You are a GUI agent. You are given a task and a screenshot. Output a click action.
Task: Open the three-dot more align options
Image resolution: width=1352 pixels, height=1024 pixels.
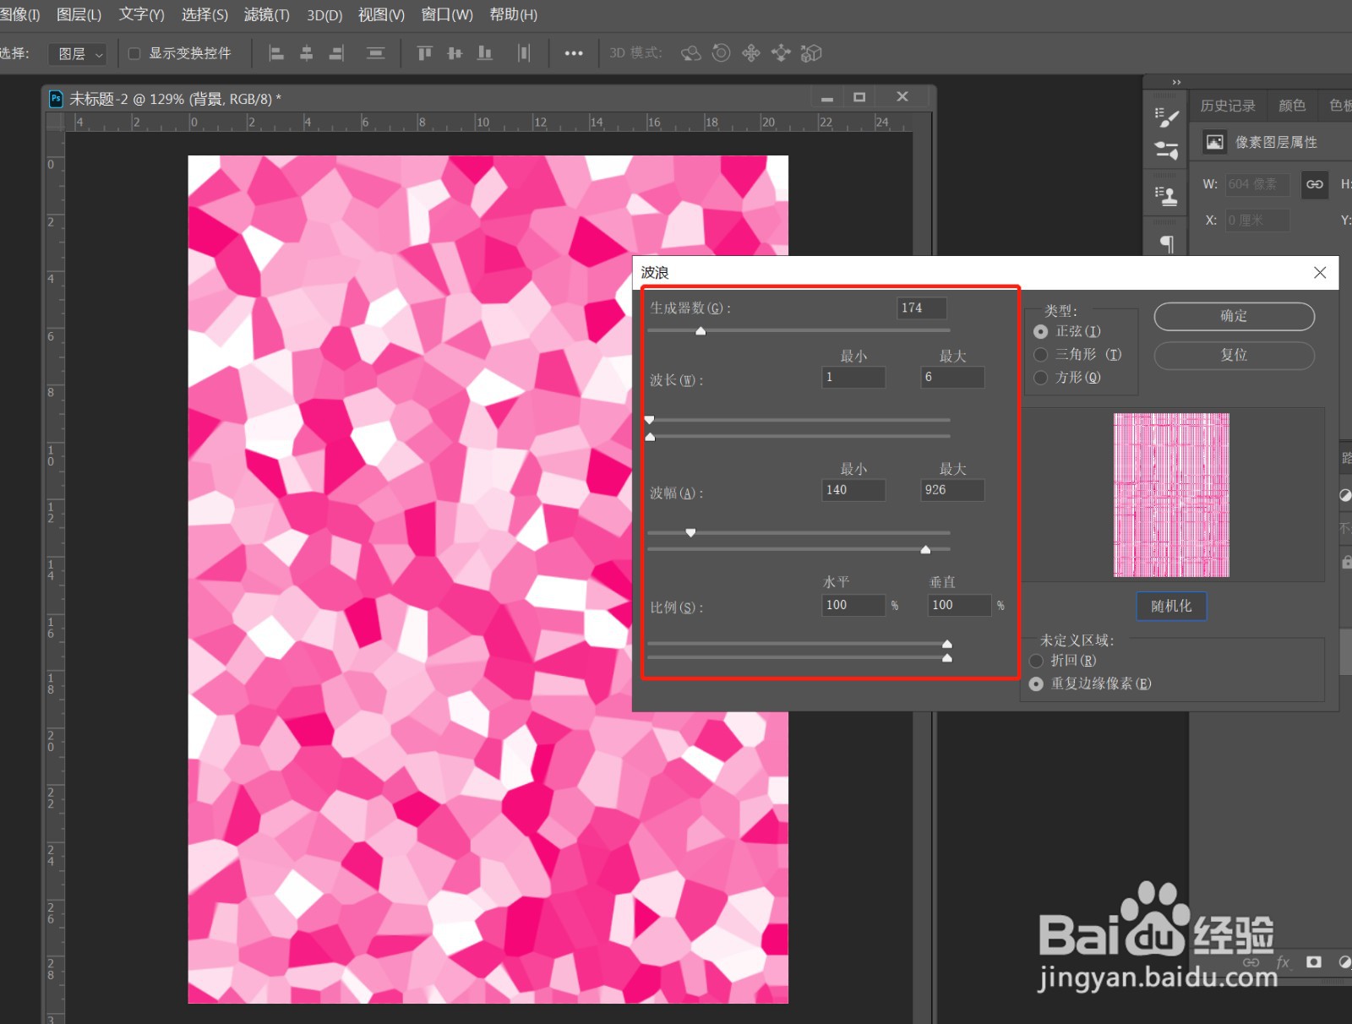coord(574,53)
